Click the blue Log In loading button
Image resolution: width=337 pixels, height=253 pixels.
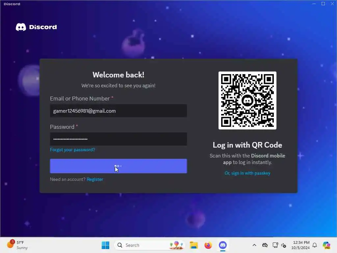(x=118, y=166)
